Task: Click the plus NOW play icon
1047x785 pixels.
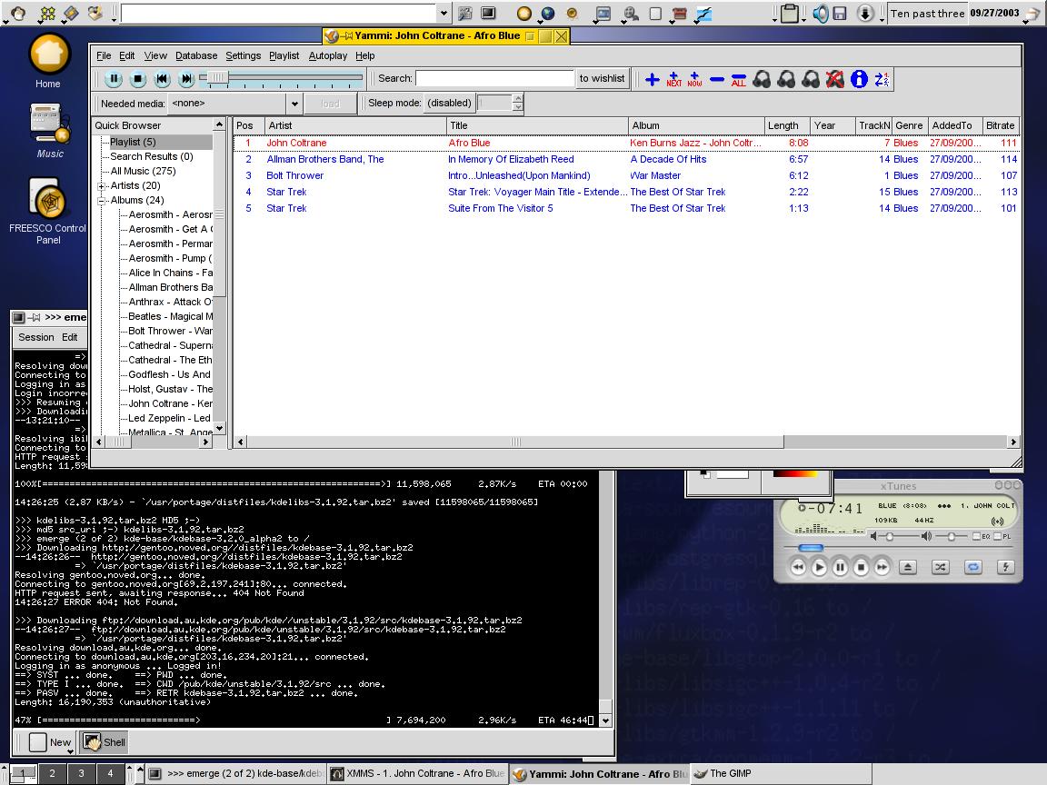Action: (695, 80)
